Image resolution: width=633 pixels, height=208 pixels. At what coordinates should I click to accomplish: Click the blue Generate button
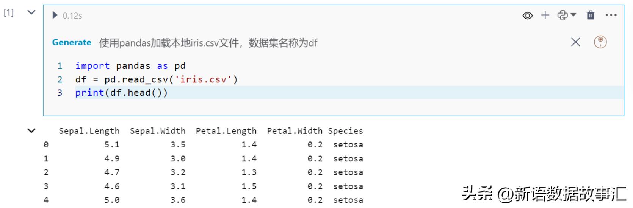click(72, 42)
